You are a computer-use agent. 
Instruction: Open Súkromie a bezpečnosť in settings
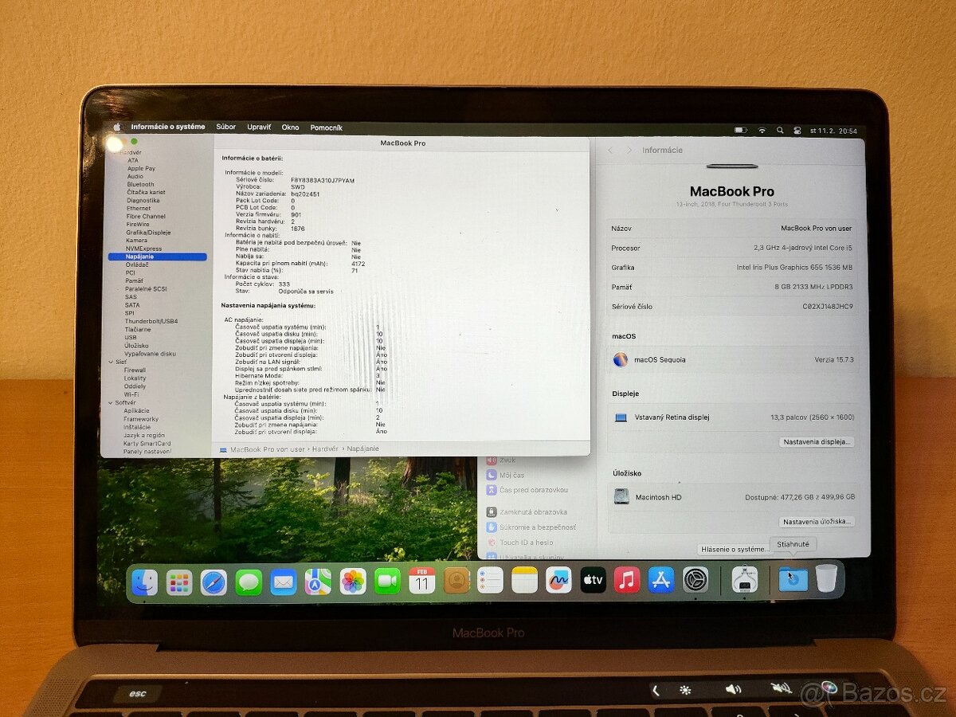tap(531, 527)
